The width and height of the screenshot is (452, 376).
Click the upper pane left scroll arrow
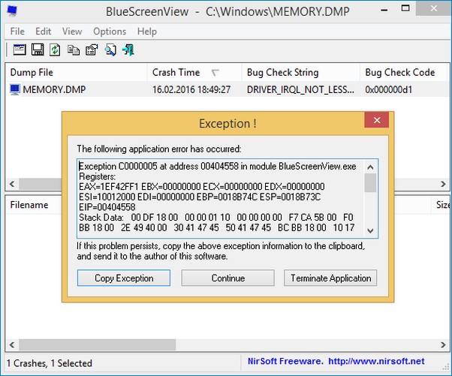[12, 184]
